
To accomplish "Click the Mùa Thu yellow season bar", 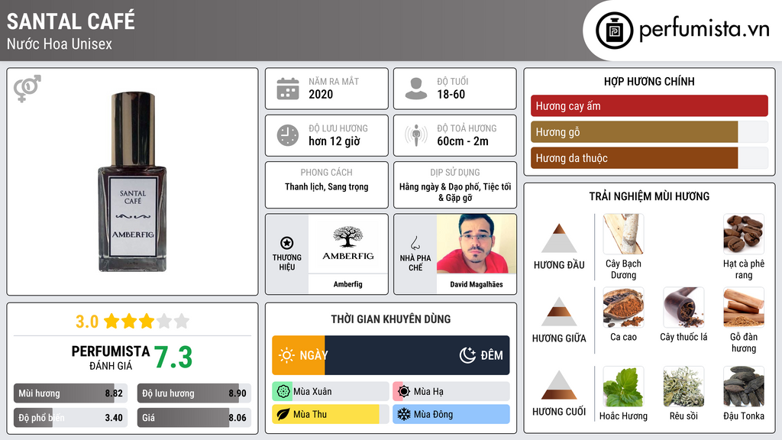I will click(331, 414).
